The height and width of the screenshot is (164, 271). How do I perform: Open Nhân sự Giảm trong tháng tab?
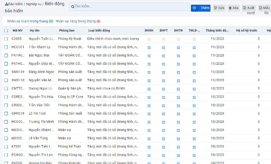[x=30, y=21]
